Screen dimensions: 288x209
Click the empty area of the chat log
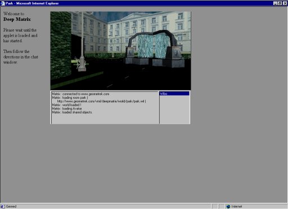coord(105,119)
